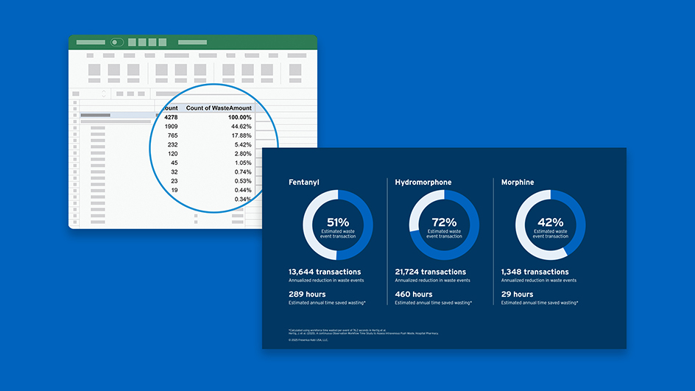695x391 pixels.
Task: Select the Count of WasteAmount column header
Action: coord(219,108)
